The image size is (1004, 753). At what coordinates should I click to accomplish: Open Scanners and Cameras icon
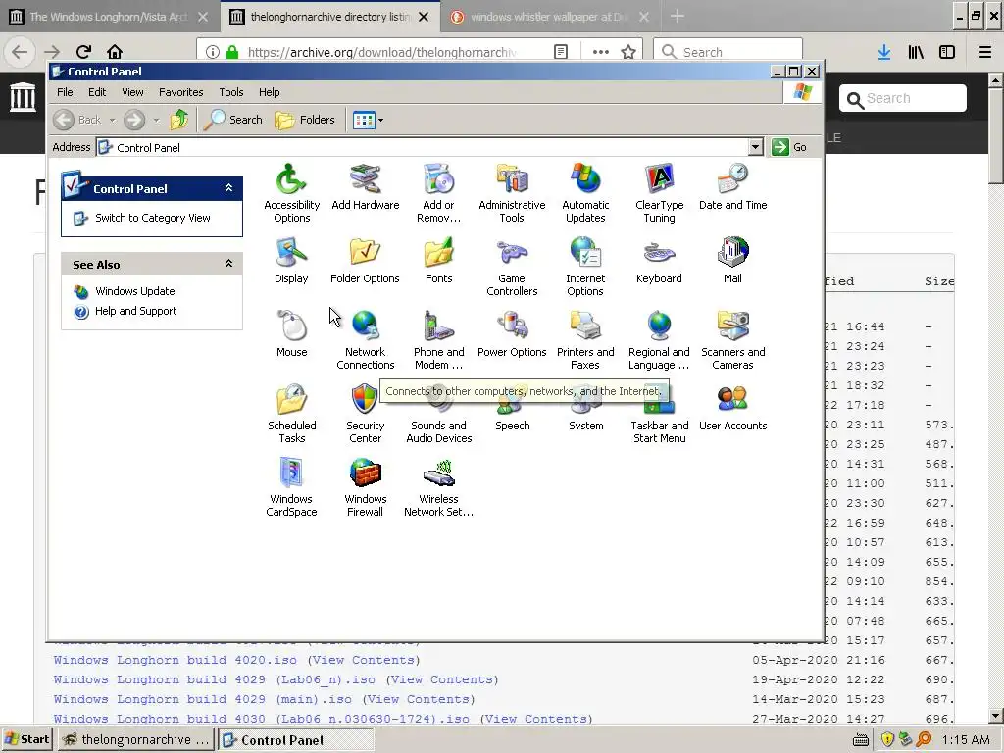pyautogui.click(x=732, y=339)
